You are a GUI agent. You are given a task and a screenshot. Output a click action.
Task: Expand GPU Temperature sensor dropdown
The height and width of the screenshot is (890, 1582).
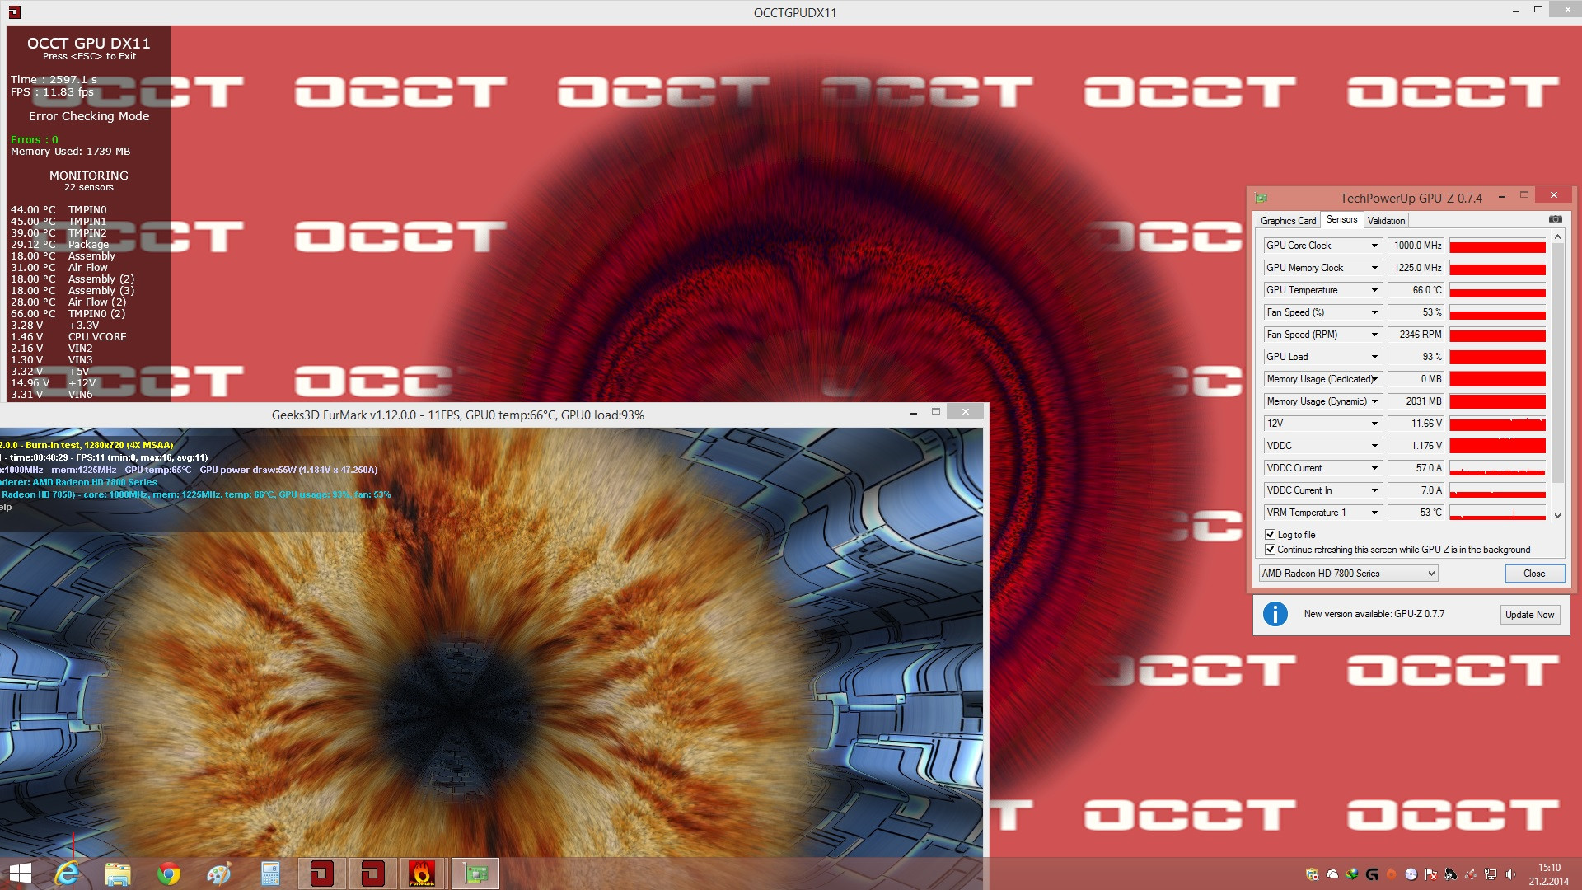(1374, 290)
